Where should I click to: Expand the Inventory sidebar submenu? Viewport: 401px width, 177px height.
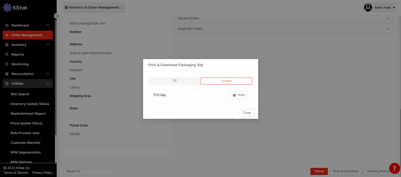(x=48, y=45)
